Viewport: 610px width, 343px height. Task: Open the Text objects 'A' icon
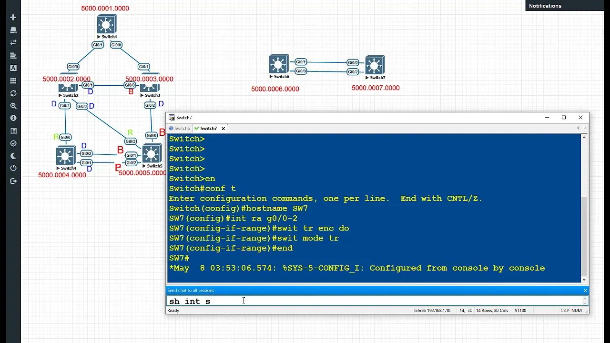point(13,68)
